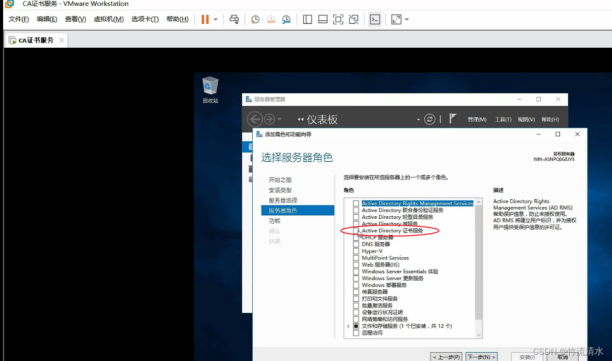Open VMware 编辑(E) menu

47,19
